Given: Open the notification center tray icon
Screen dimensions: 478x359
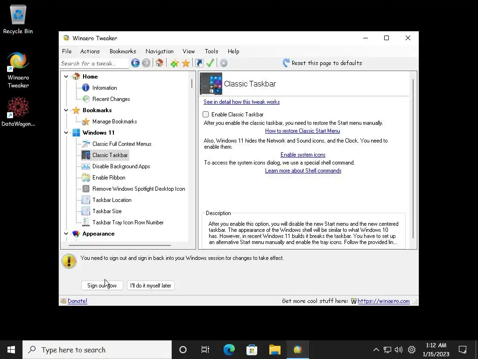Looking at the screenshot, I should (463, 350).
